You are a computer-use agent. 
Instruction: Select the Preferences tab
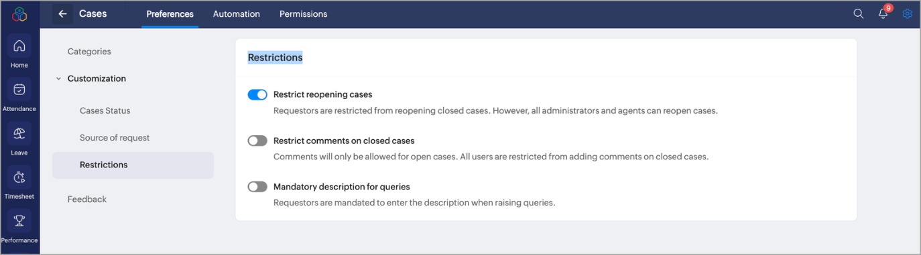(170, 13)
